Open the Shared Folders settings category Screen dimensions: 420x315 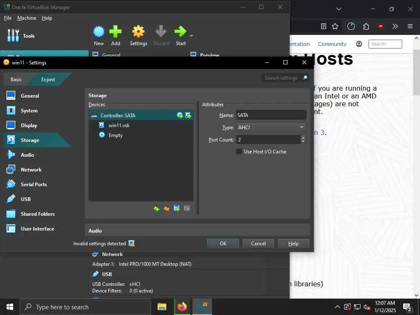[37, 214]
